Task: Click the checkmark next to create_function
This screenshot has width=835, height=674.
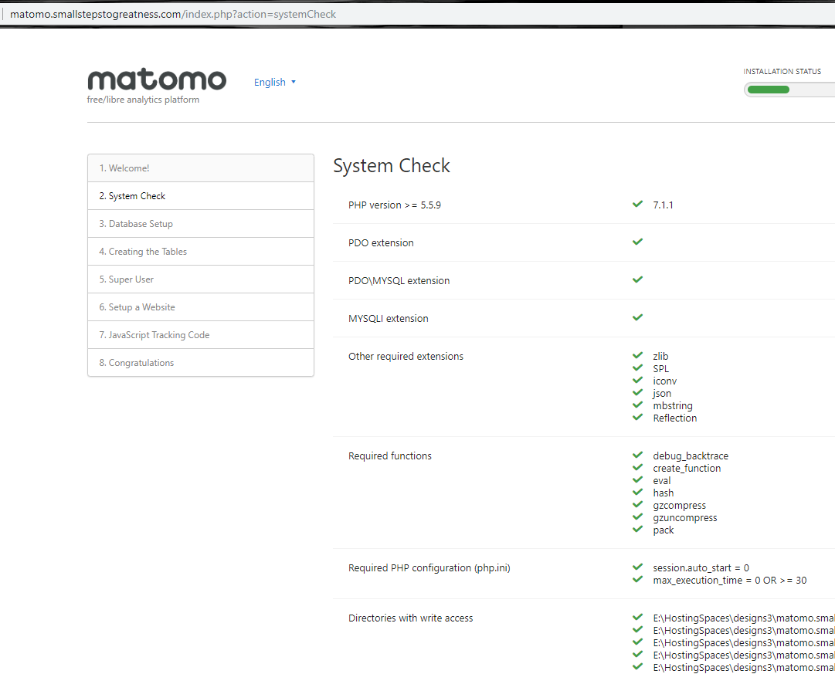Action: (637, 467)
